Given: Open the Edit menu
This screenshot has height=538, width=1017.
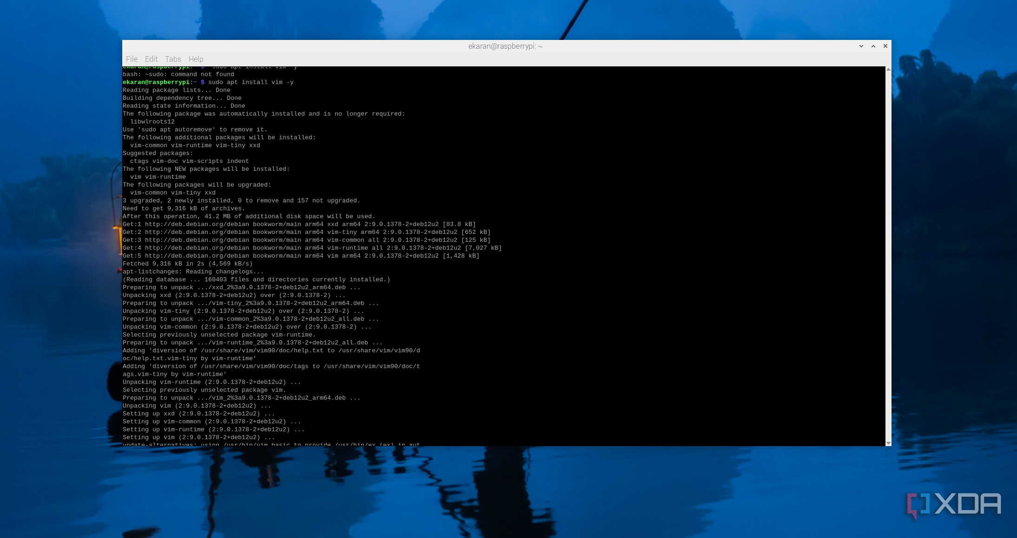Looking at the screenshot, I should point(151,59).
